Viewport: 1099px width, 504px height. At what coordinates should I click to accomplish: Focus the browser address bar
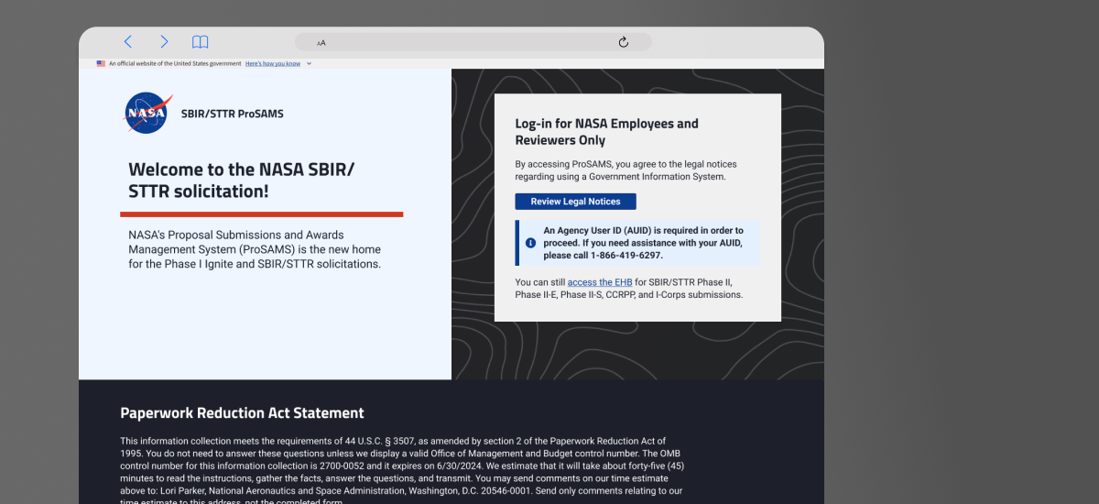coord(473,42)
